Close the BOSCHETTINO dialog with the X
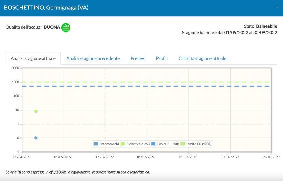This screenshot has width=283, height=181. pyautogui.click(x=277, y=7)
